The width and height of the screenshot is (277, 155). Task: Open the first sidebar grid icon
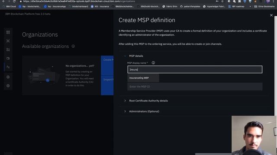tap(8, 32)
